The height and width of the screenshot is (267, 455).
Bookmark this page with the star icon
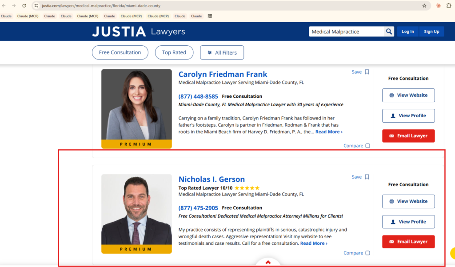click(x=424, y=6)
